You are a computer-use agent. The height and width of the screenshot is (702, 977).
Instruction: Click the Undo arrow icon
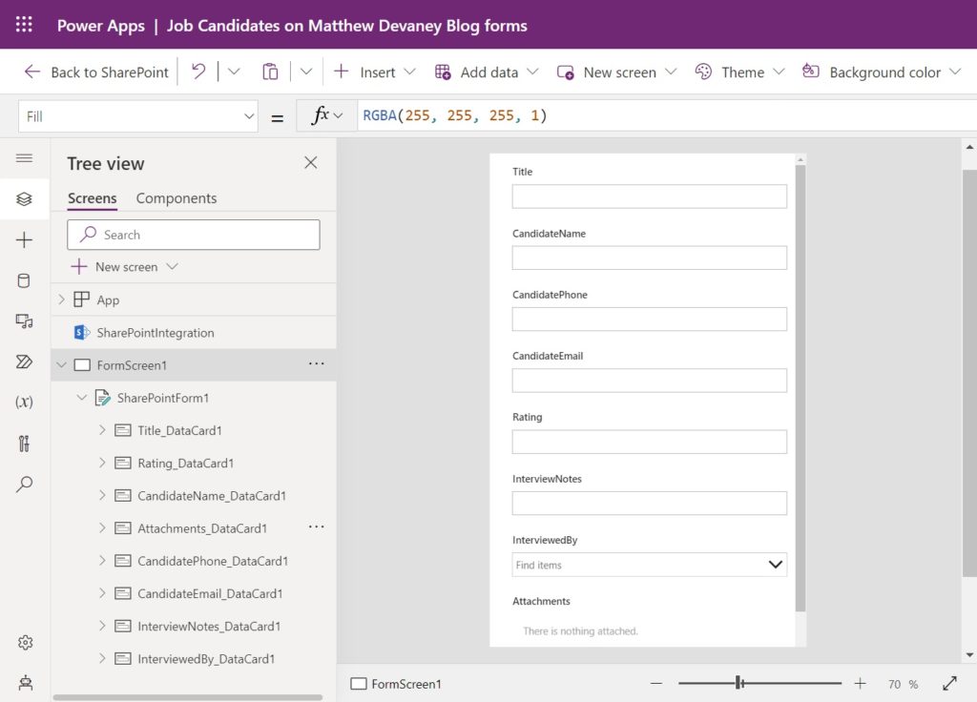pyautogui.click(x=198, y=72)
